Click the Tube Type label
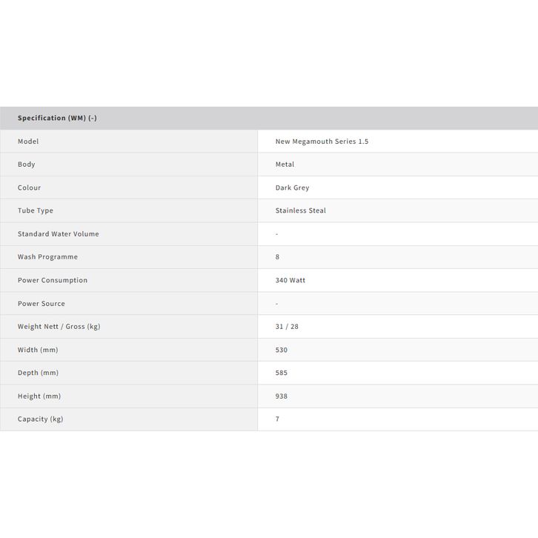 pyautogui.click(x=36, y=210)
